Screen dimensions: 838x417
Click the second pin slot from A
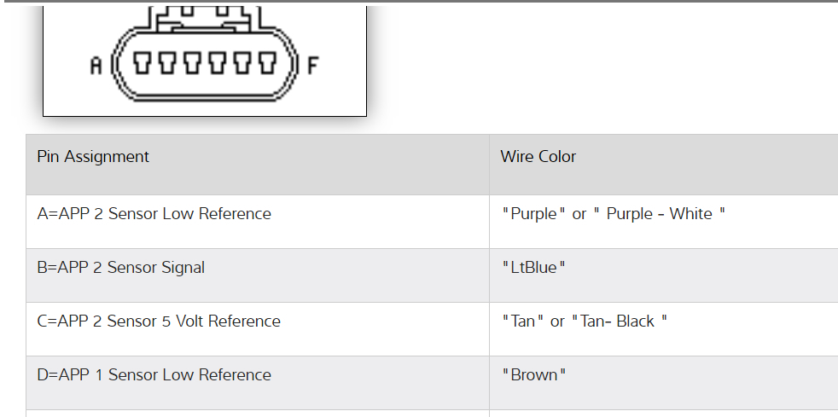click(x=168, y=63)
